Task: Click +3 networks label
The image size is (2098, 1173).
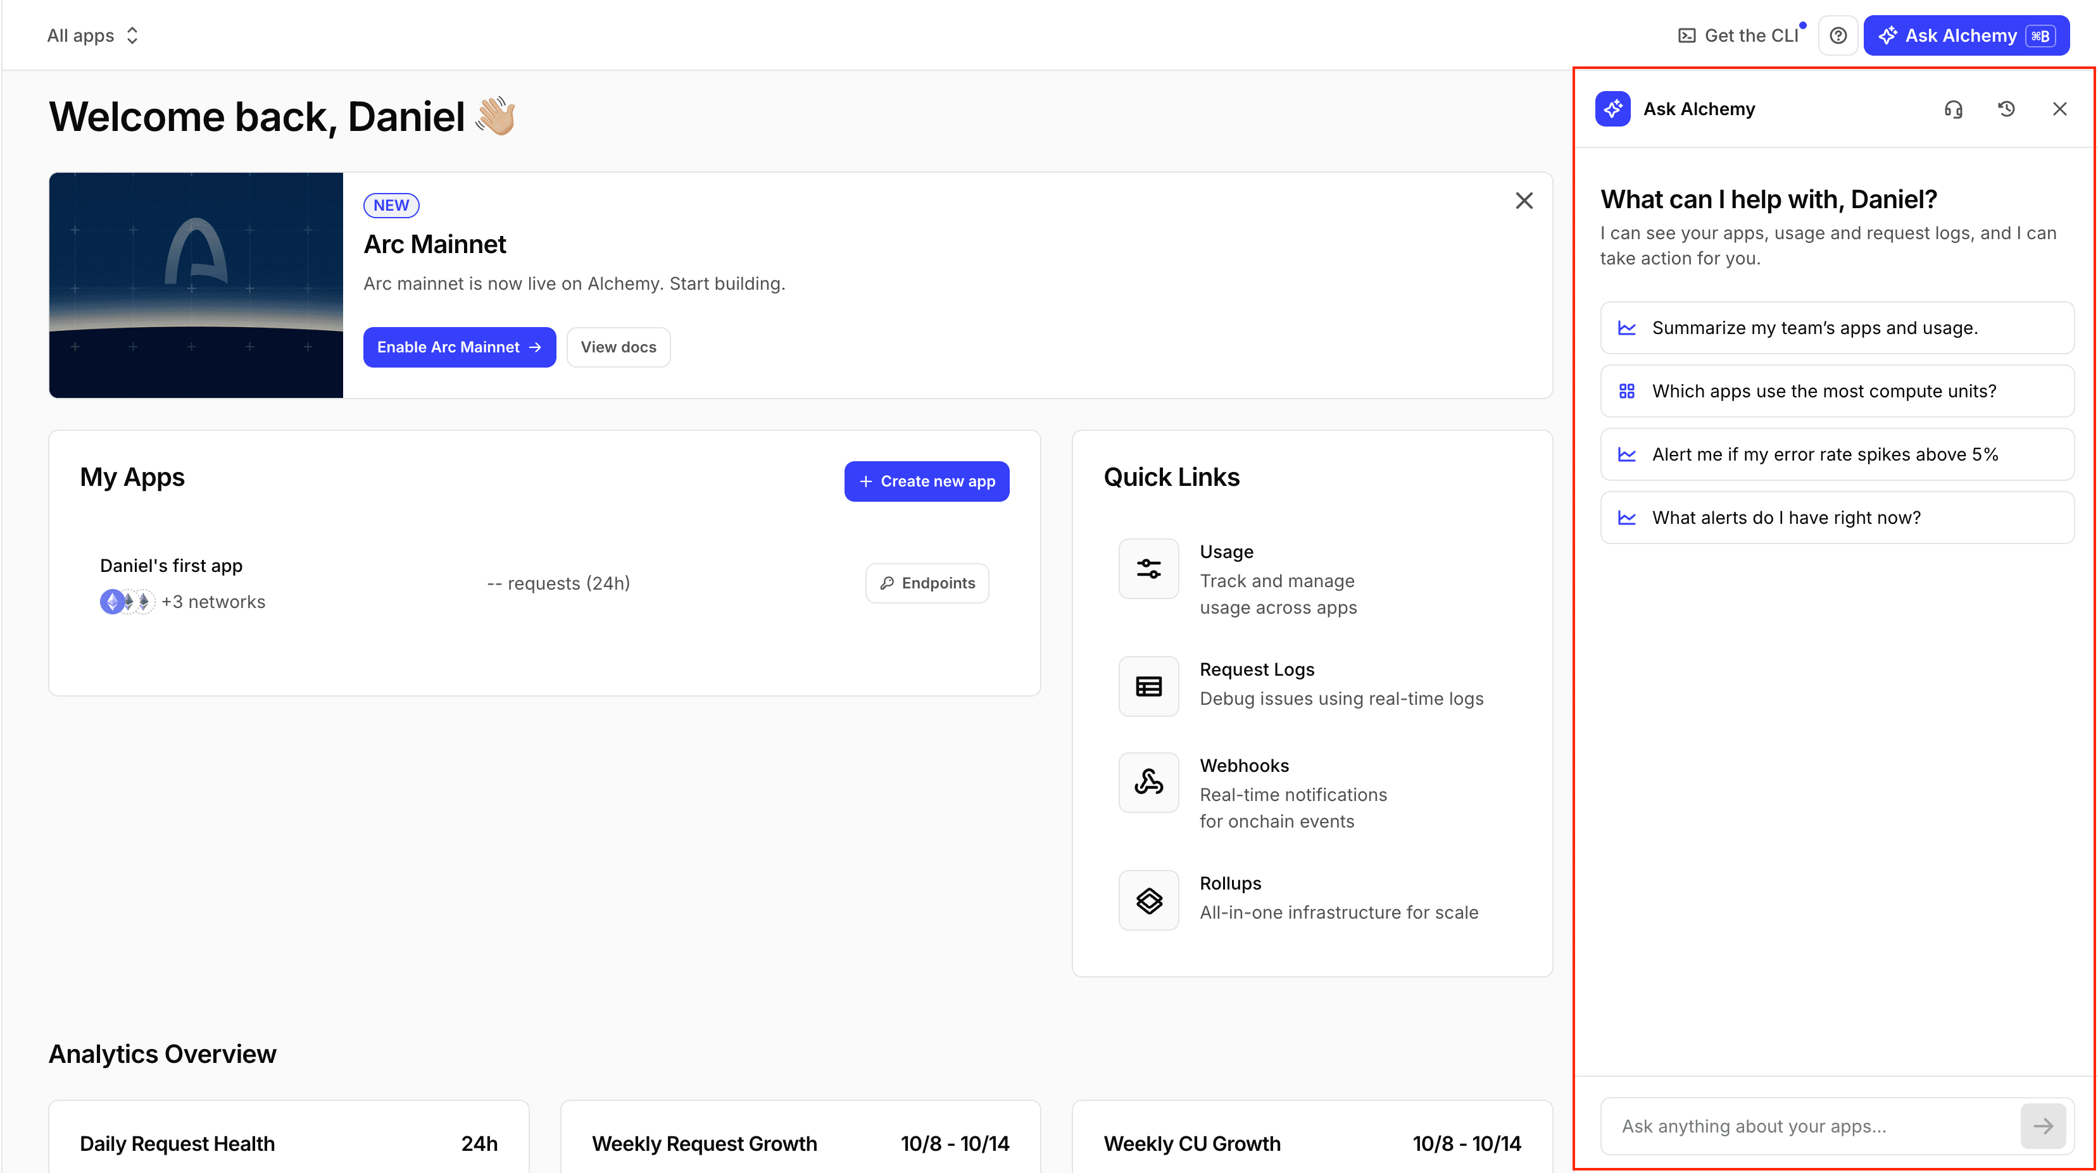Action: tap(213, 602)
